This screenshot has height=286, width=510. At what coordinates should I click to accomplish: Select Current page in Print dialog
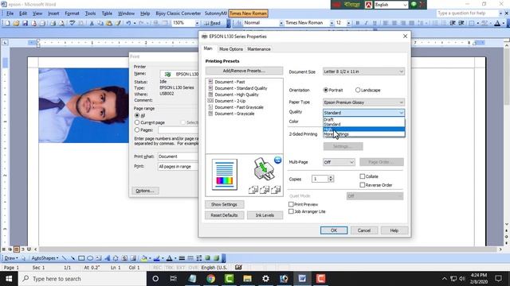pos(137,122)
